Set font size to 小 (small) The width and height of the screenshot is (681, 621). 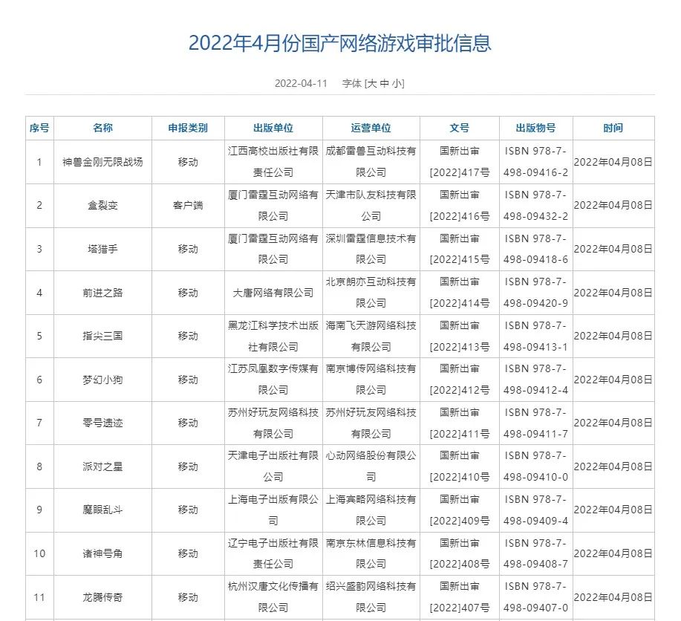click(397, 83)
